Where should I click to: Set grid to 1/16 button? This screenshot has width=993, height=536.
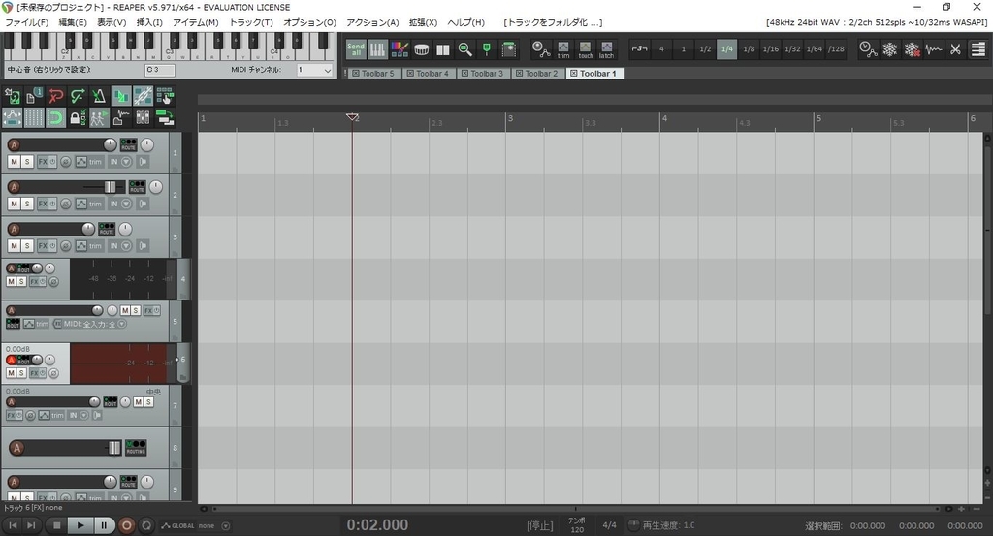click(770, 48)
